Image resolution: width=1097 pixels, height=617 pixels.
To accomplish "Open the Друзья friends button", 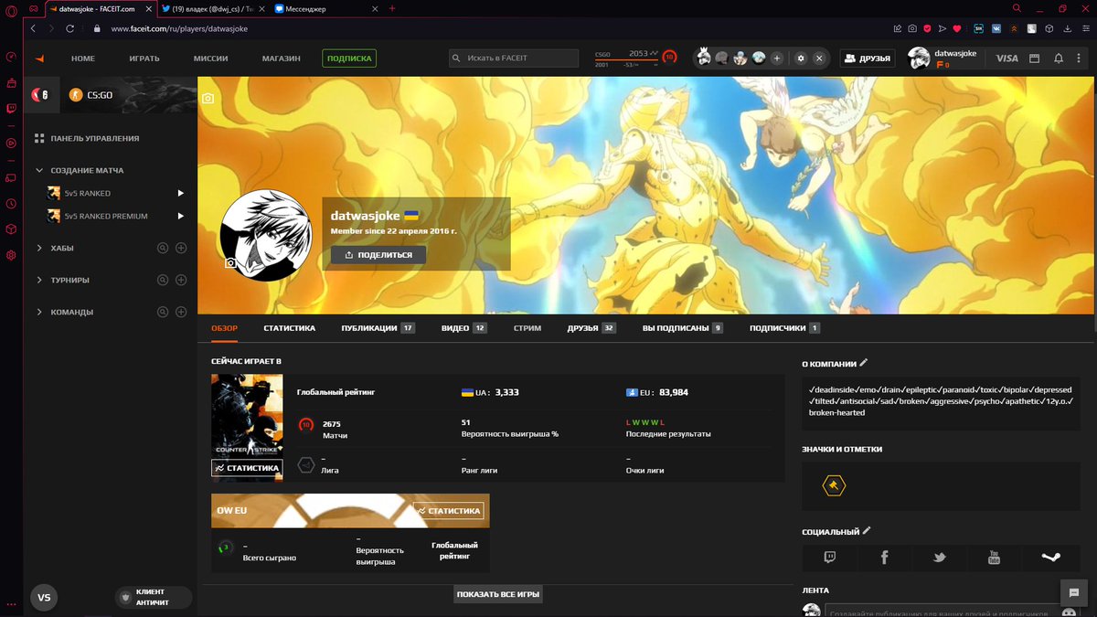I will point(868,58).
